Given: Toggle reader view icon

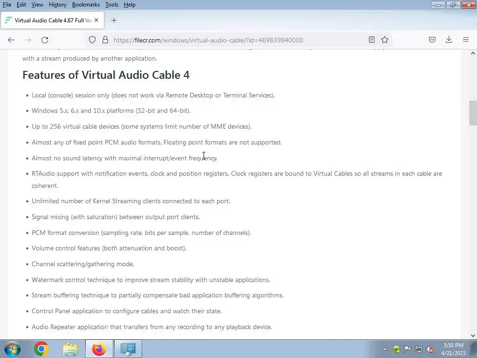Looking at the screenshot, I should 371,40.
